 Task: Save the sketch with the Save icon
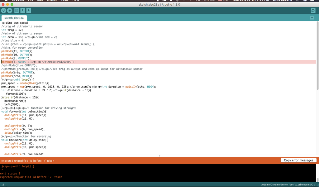coord(28,10)
